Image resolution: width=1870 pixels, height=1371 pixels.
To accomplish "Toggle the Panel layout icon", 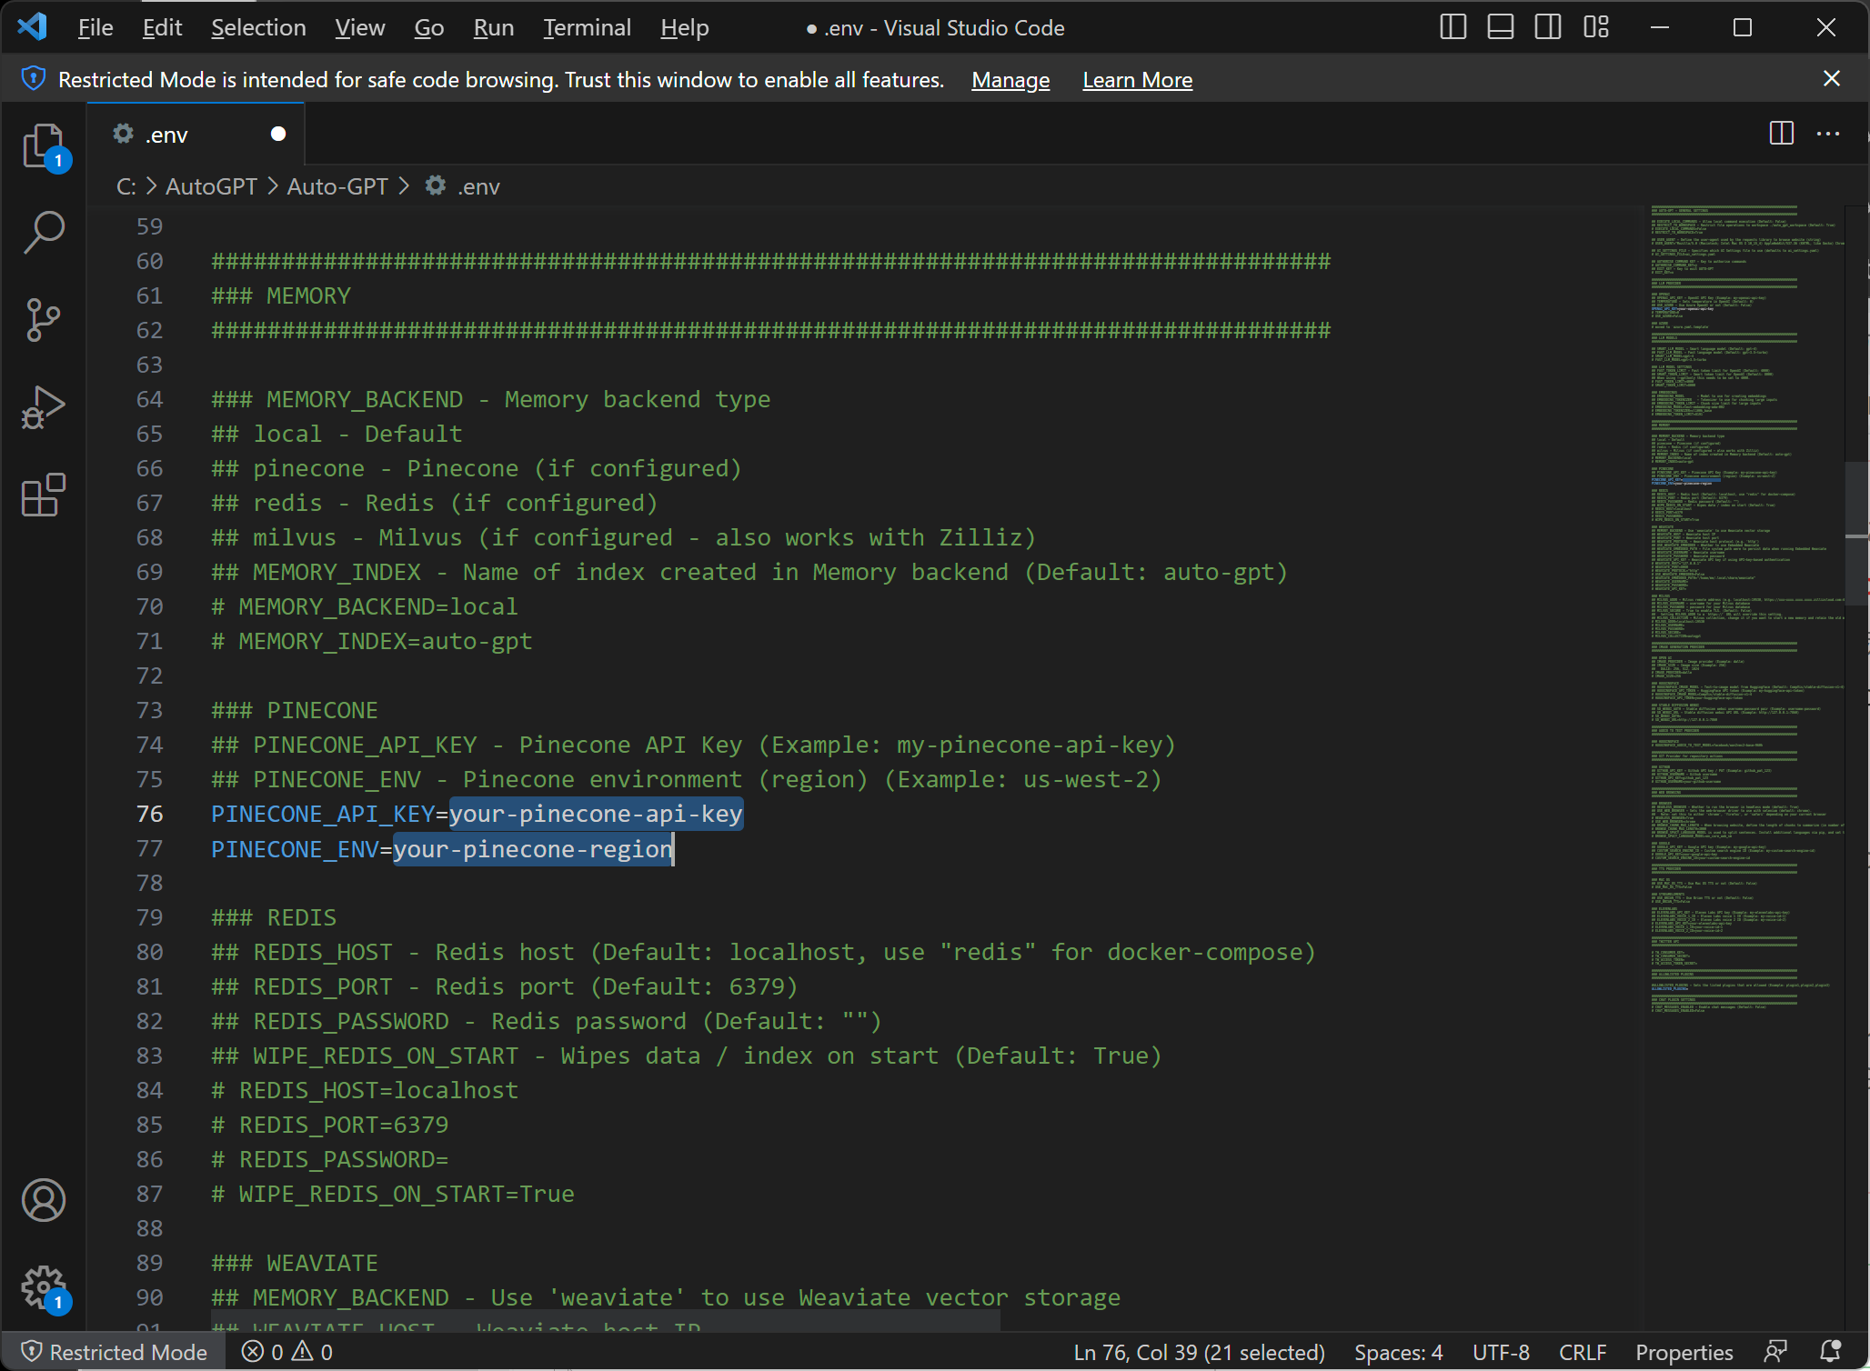I will coord(1501,27).
